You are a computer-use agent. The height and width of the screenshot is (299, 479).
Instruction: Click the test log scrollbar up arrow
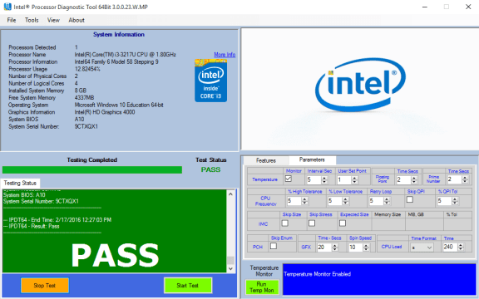230,194
